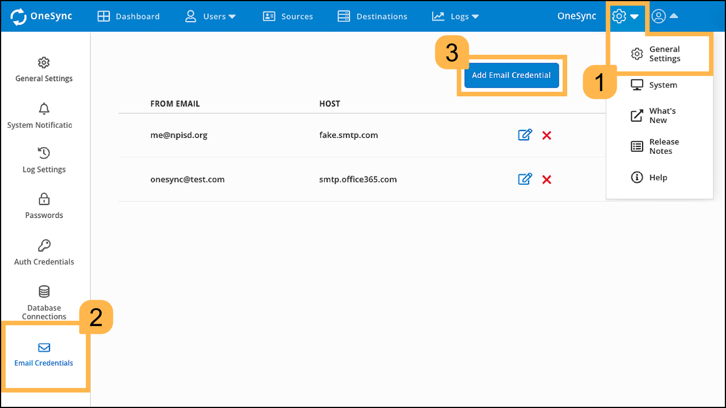
Task: Open the Dashboard
Action: (x=128, y=16)
